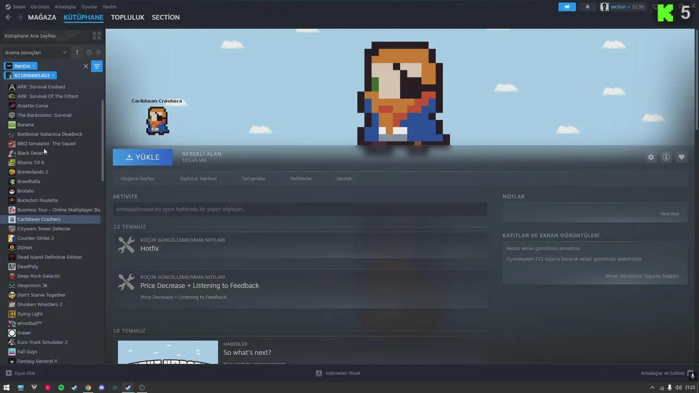Open game info icon
Viewport: 699px width, 393px height.
666,157
